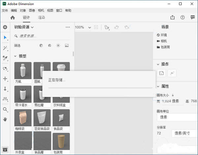This screenshot has height=155, width=198.
Task: Open the 初始资源 dropdown
Action: point(24,27)
